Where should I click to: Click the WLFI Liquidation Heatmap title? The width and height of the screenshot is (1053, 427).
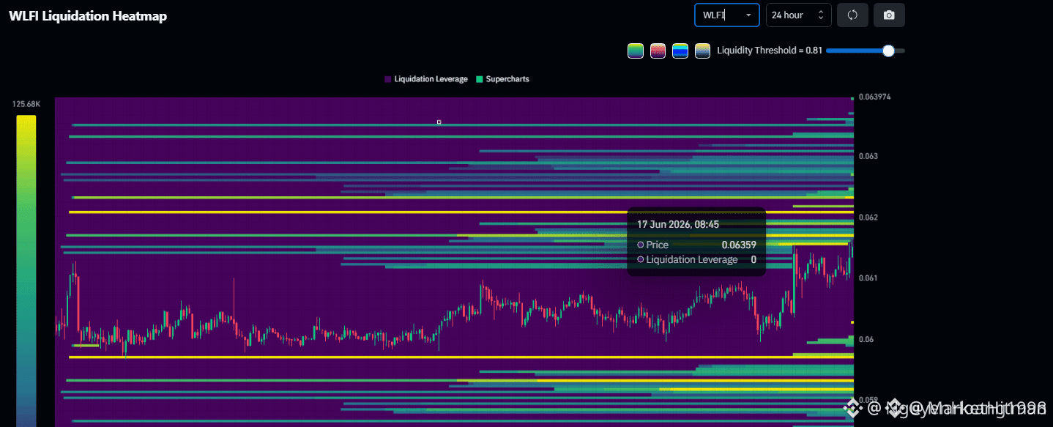[x=88, y=16]
